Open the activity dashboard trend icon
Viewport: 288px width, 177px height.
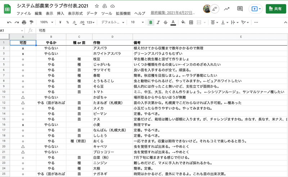(227, 9)
